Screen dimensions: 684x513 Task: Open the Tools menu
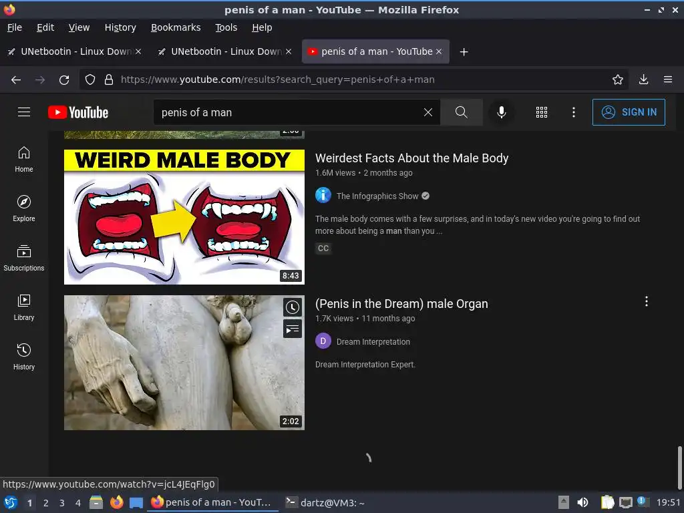pos(226,27)
